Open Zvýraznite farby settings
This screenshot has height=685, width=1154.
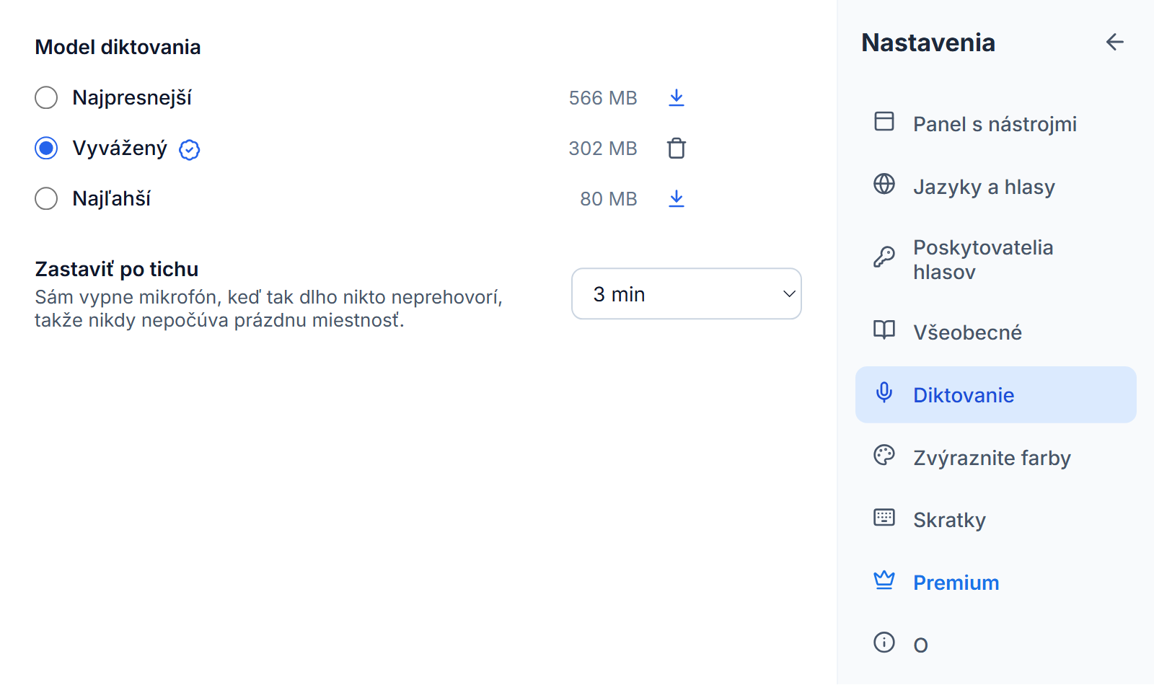coord(995,457)
